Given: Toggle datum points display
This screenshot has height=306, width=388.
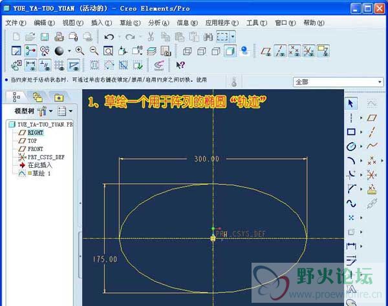Looking at the screenshot, I should coord(294,51).
